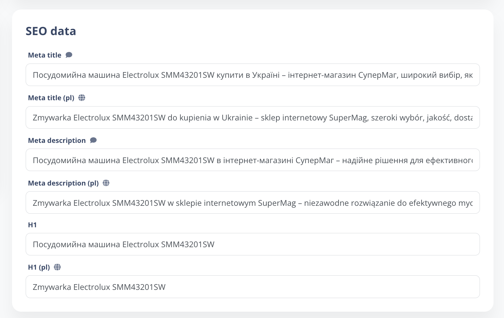
Task: Open the comment icon beside Meta description
Action: pyautogui.click(x=93, y=140)
